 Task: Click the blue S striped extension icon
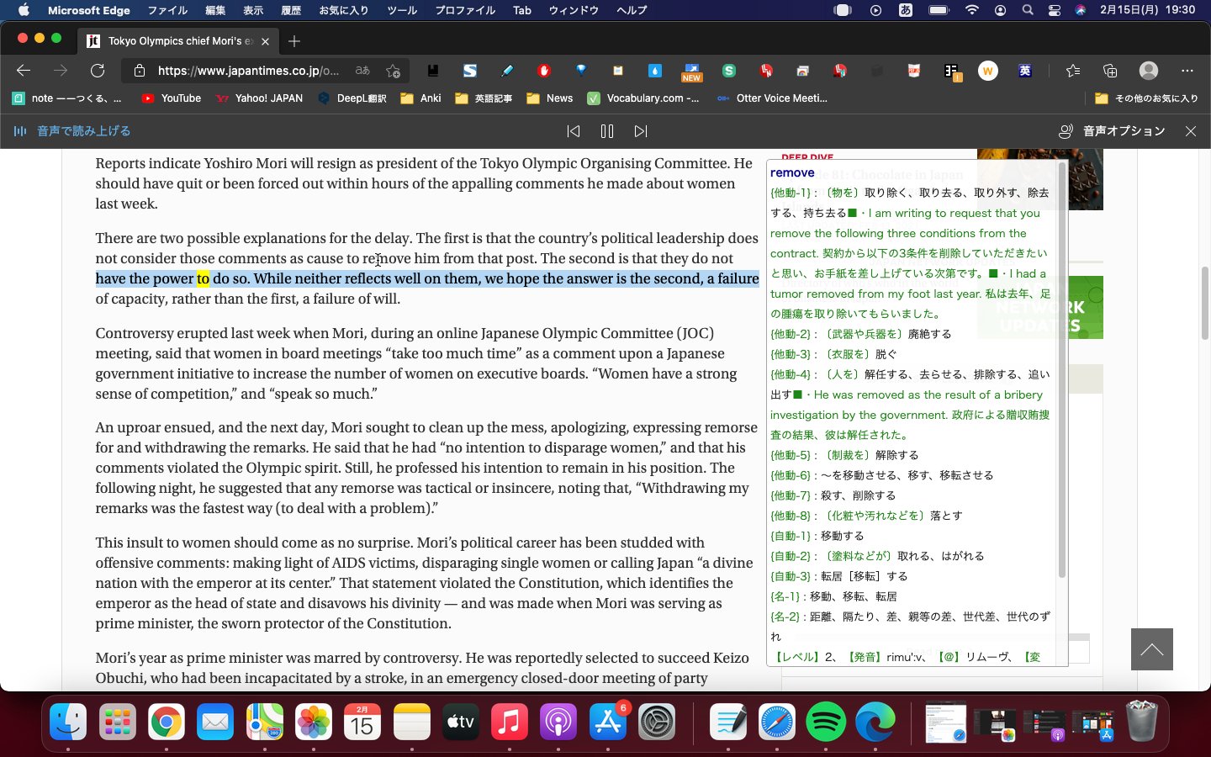[x=470, y=71]
